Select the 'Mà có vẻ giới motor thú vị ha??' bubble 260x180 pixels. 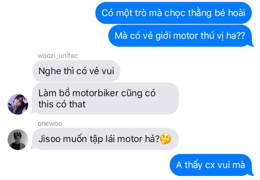[181, 36]
